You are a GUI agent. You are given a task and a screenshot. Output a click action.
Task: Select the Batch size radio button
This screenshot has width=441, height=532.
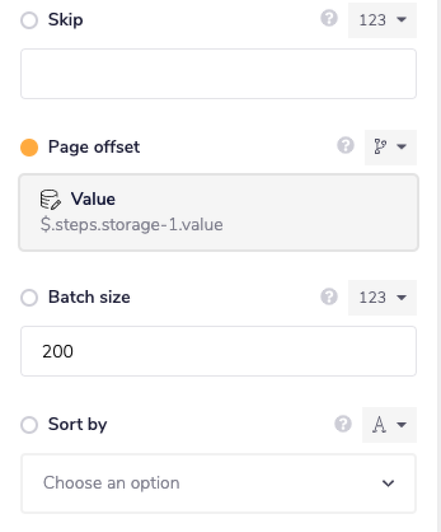[x=30, y=298]
